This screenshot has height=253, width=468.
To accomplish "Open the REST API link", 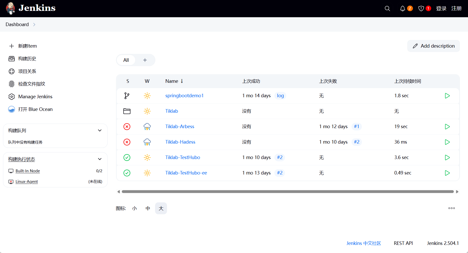I will (x=403, y=243).
